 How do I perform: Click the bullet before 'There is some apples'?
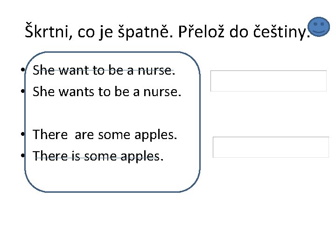coord(22,156)
